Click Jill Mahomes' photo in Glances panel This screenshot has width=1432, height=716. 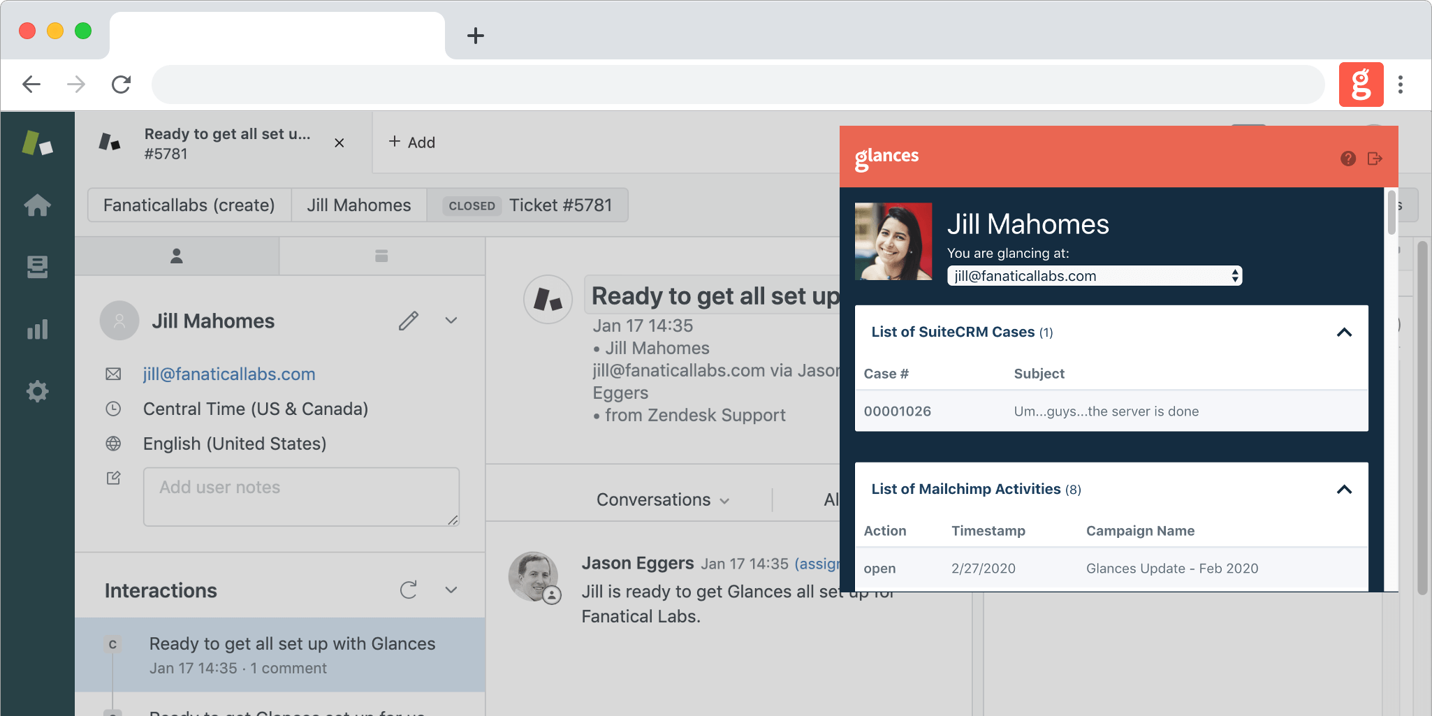[x=893, y=242]
